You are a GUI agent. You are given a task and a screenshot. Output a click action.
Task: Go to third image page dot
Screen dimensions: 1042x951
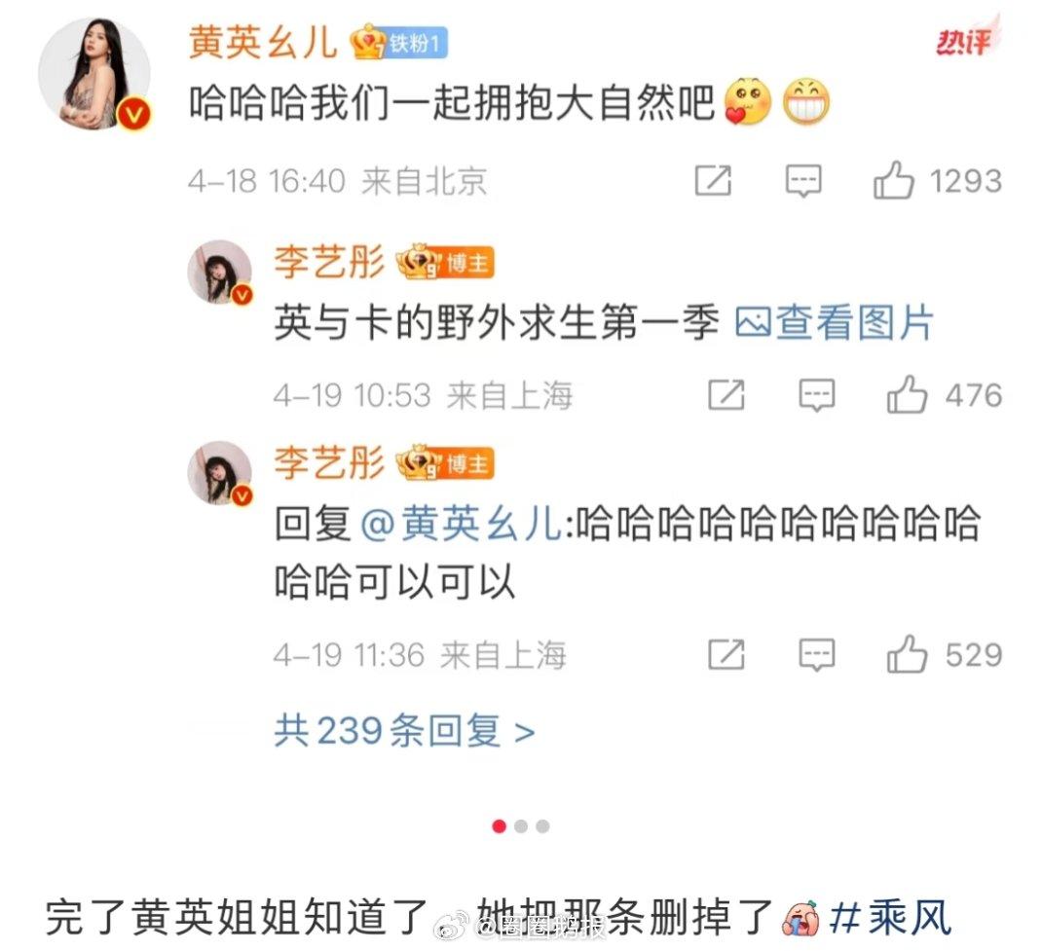(x=543, y=826)
